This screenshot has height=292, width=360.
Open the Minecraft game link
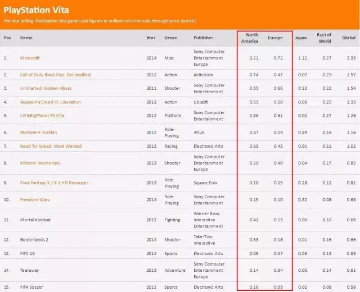pos(30,58)
